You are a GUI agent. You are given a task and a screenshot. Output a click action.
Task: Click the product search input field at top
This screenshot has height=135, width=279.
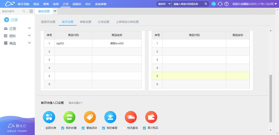pyautogui.click(x=188, y=4)
